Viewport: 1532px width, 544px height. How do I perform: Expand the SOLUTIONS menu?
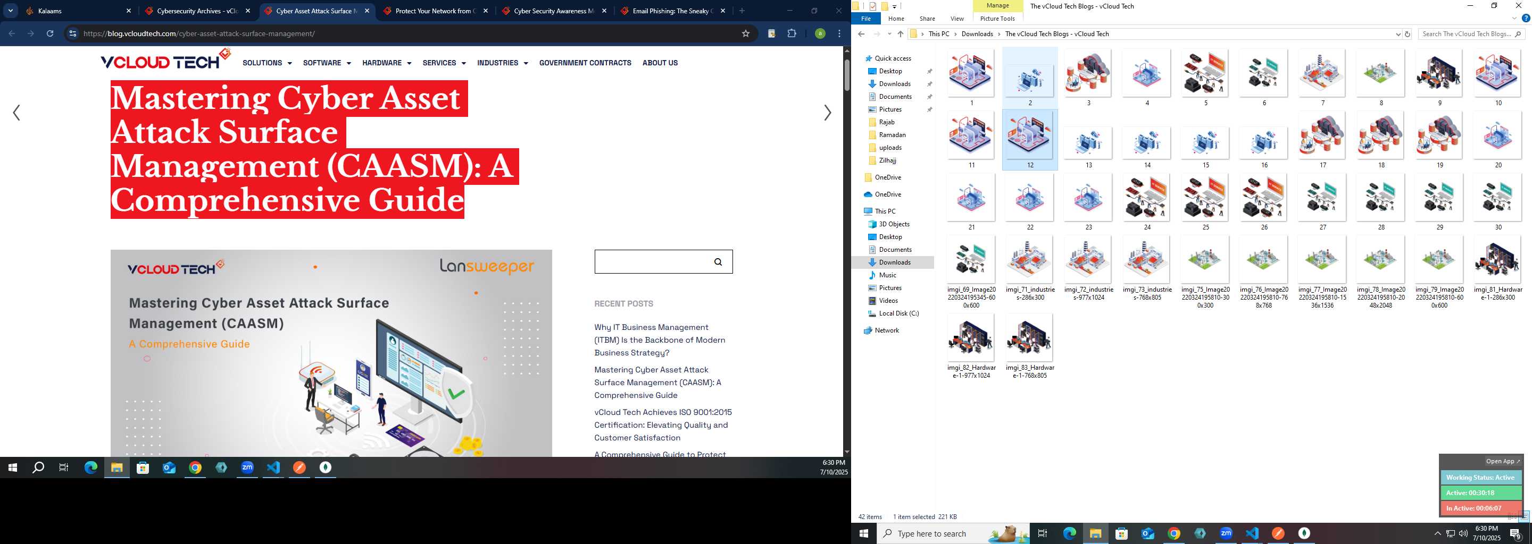267,63
